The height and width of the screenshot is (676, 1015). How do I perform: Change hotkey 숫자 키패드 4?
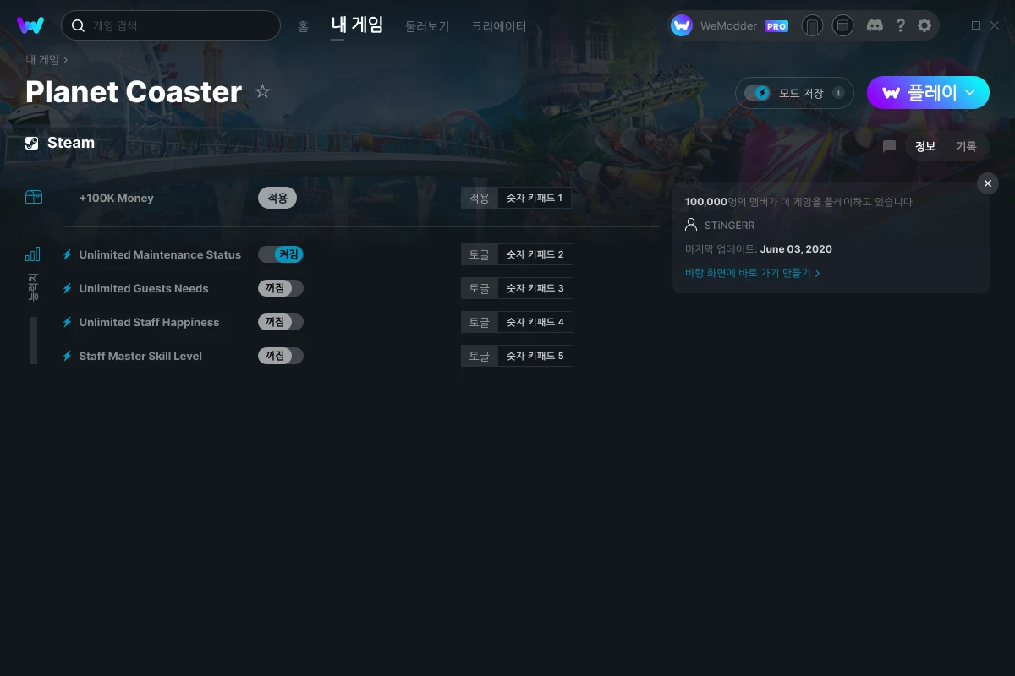[x=535, y=322]
